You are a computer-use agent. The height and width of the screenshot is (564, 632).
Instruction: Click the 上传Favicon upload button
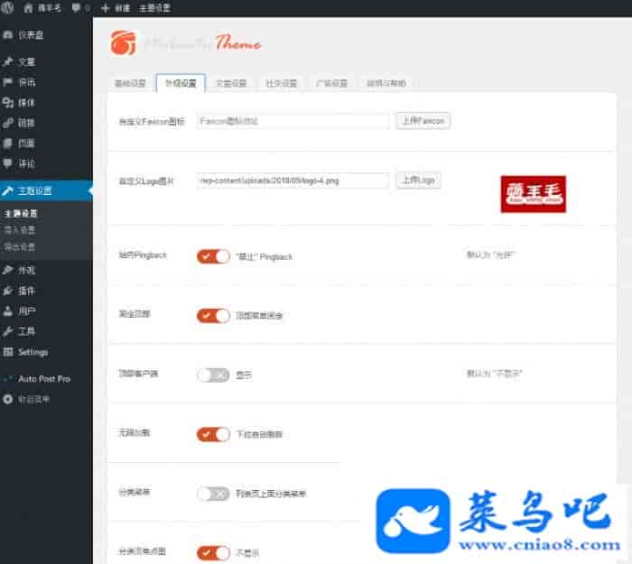coord(423,120)
